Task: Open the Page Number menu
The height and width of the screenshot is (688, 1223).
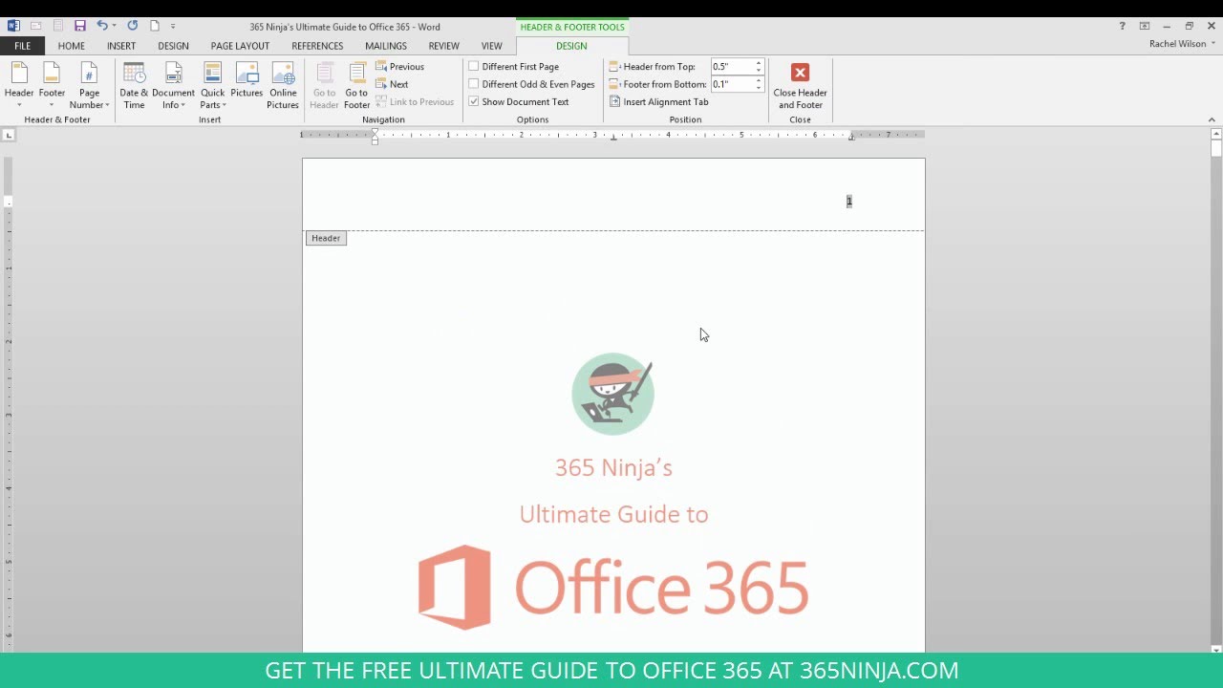Action: tap(89, 86)
